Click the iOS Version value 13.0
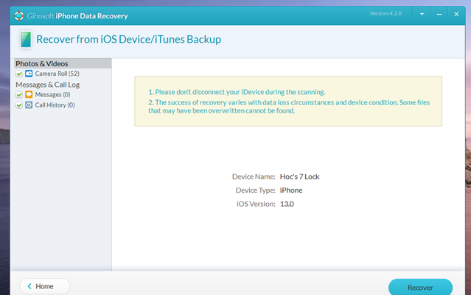This screenshot has height=295, width=471. tap(287, 204)
